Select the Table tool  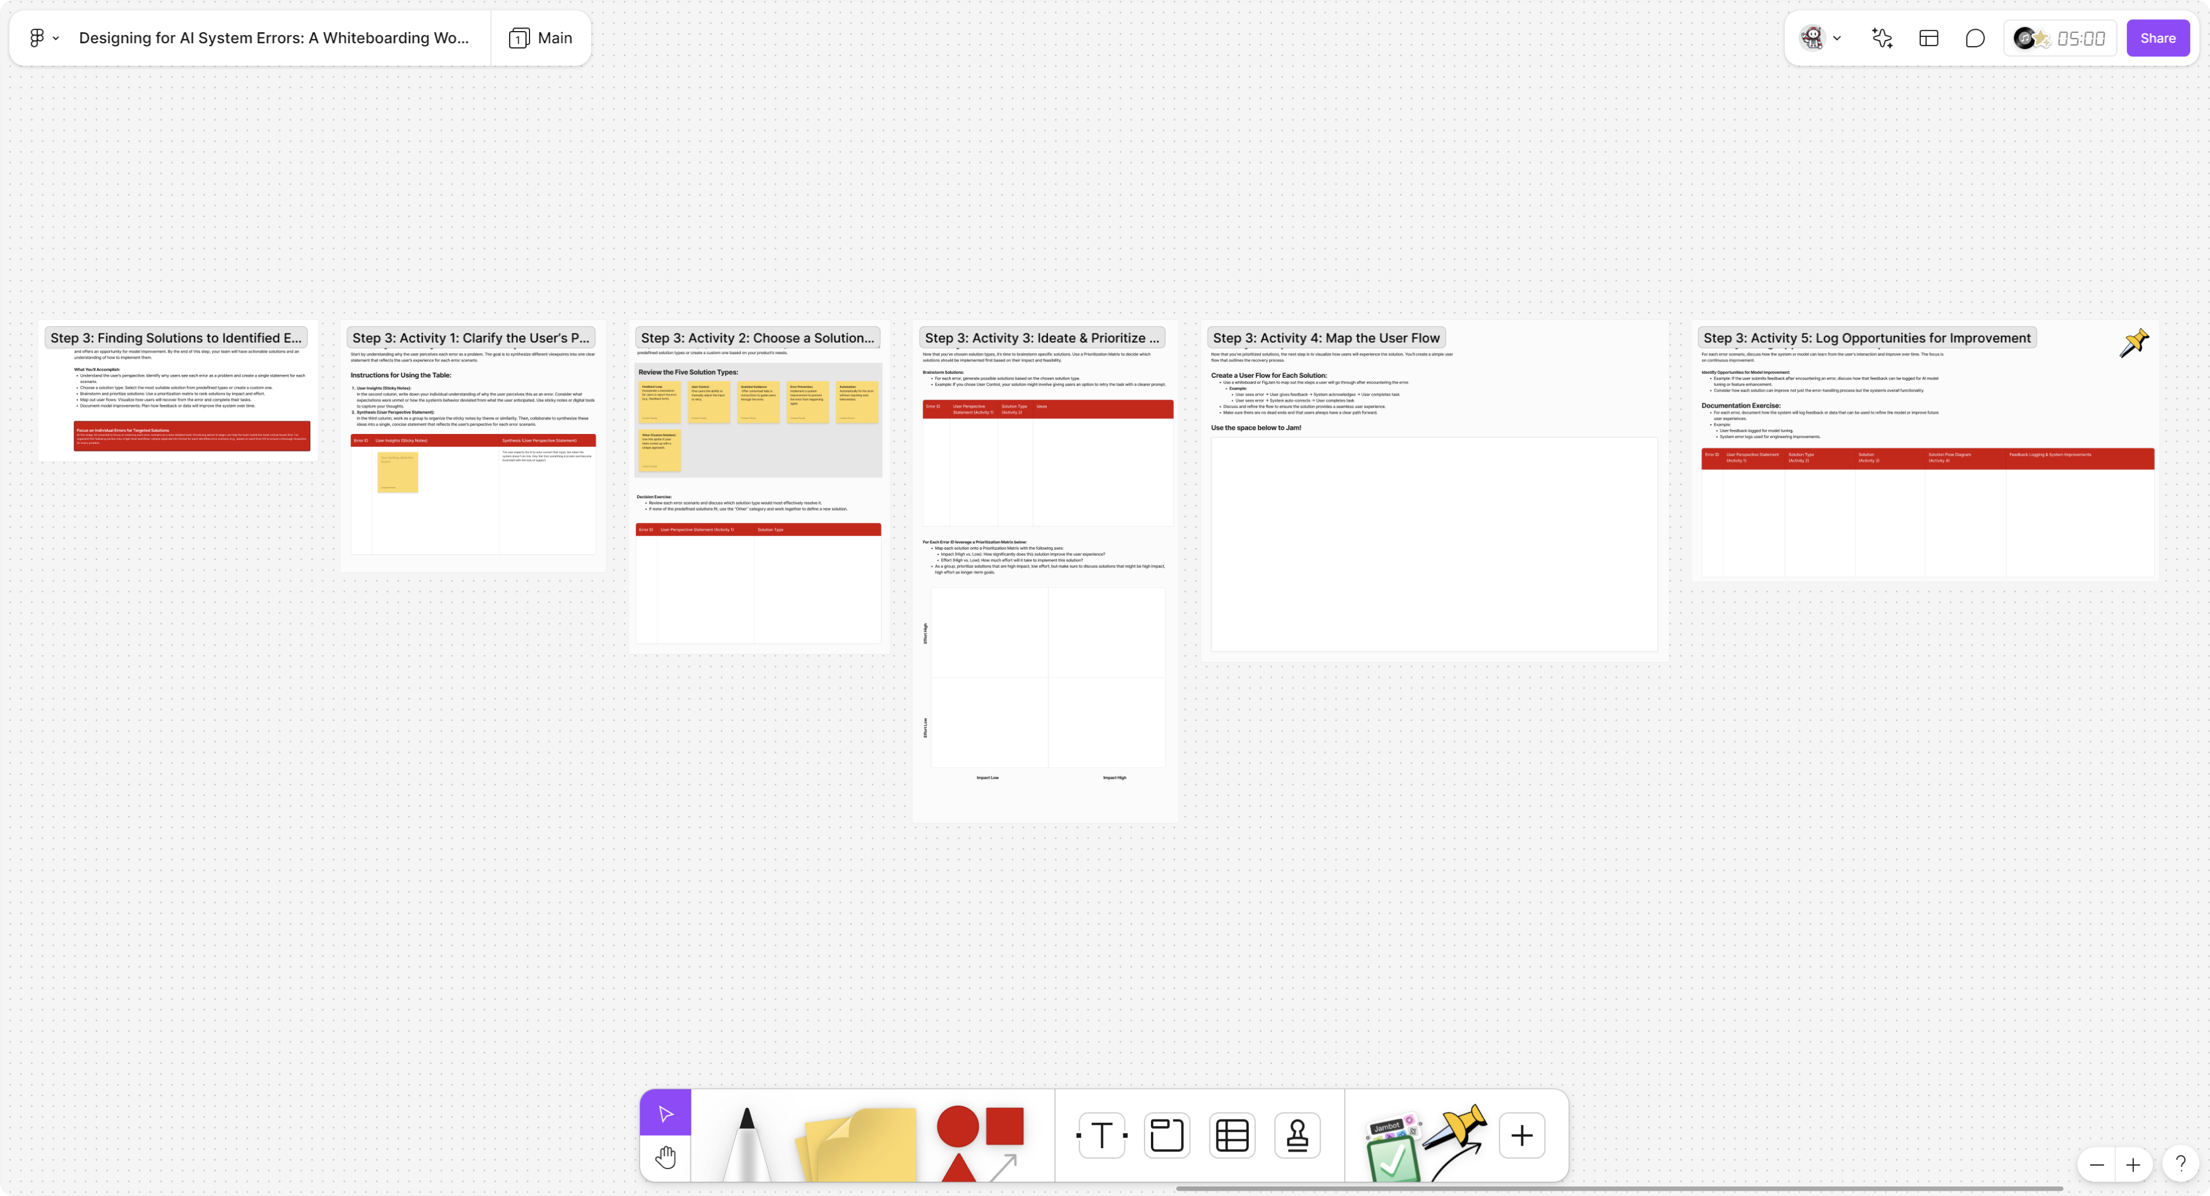tap(1232, 1135)
